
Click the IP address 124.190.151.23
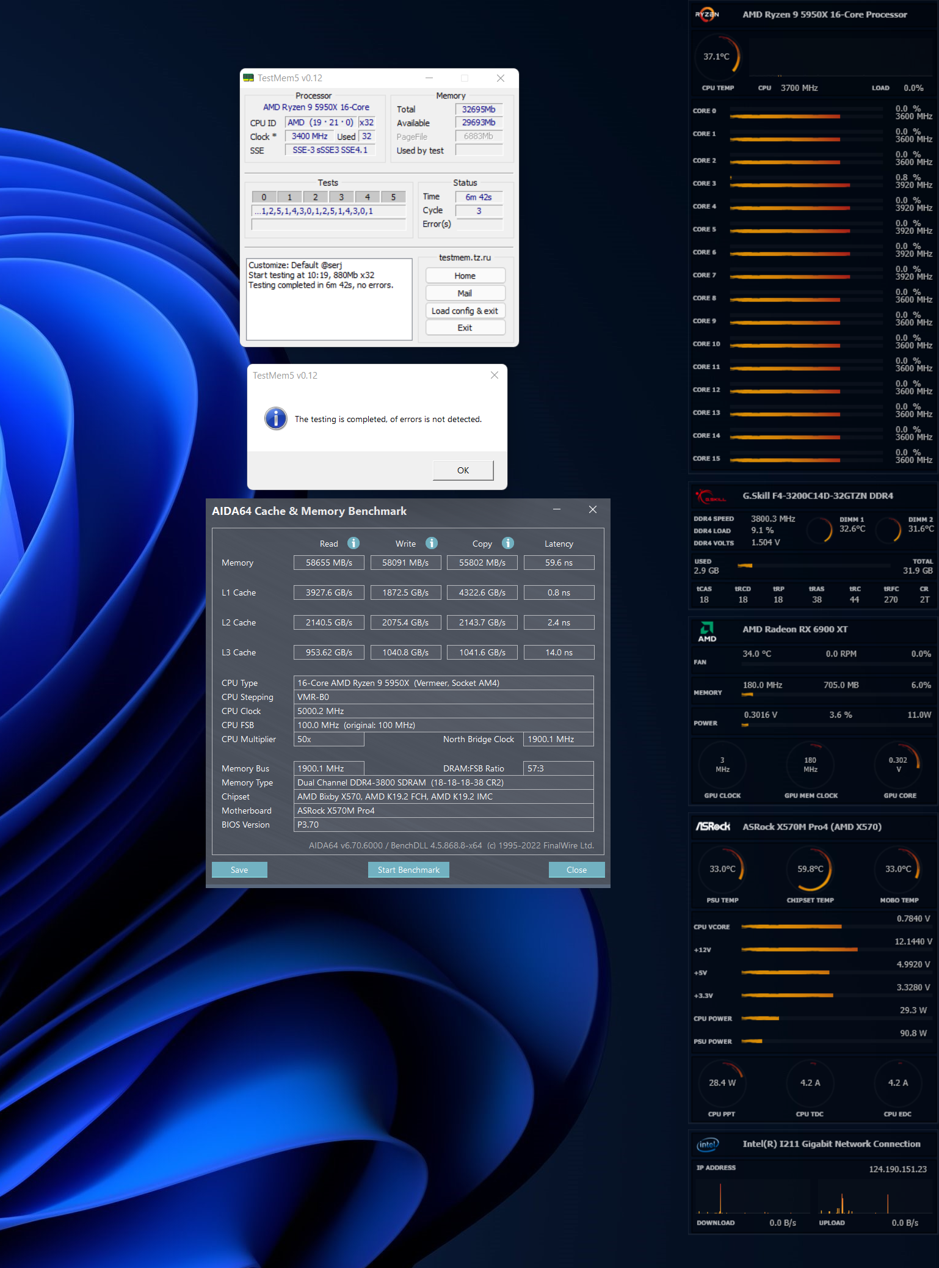[897, 1169]
